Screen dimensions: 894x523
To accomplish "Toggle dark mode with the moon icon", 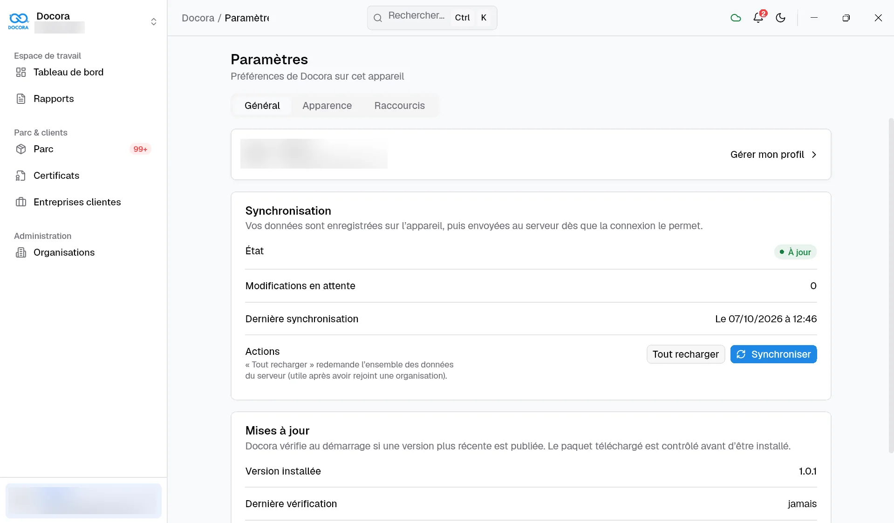I will pyautogui.click(x=781, y=18).
